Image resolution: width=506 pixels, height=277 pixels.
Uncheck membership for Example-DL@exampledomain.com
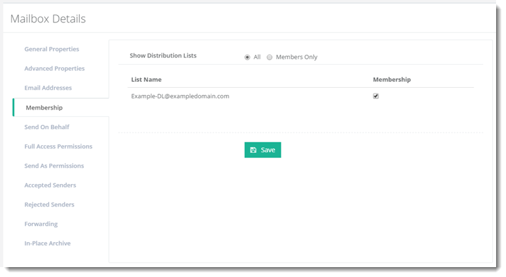click(x=376, y=96)
